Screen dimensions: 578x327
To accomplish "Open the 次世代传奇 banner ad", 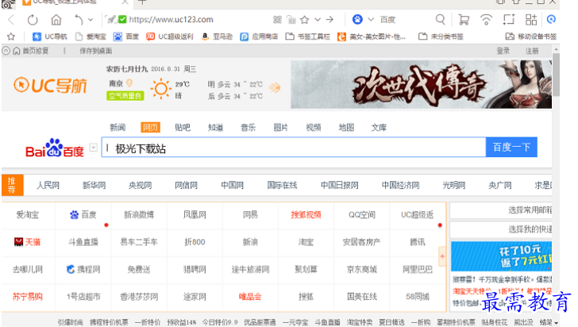I will click(421, 84).
